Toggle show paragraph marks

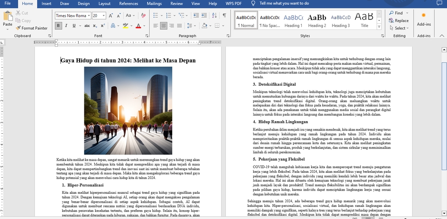[224, 15]
